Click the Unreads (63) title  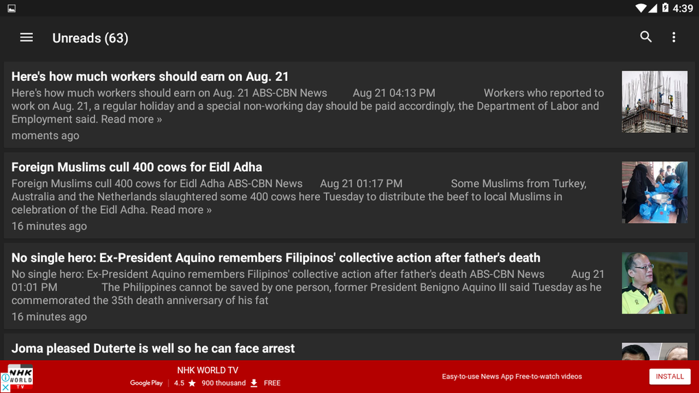pos(90,38)
